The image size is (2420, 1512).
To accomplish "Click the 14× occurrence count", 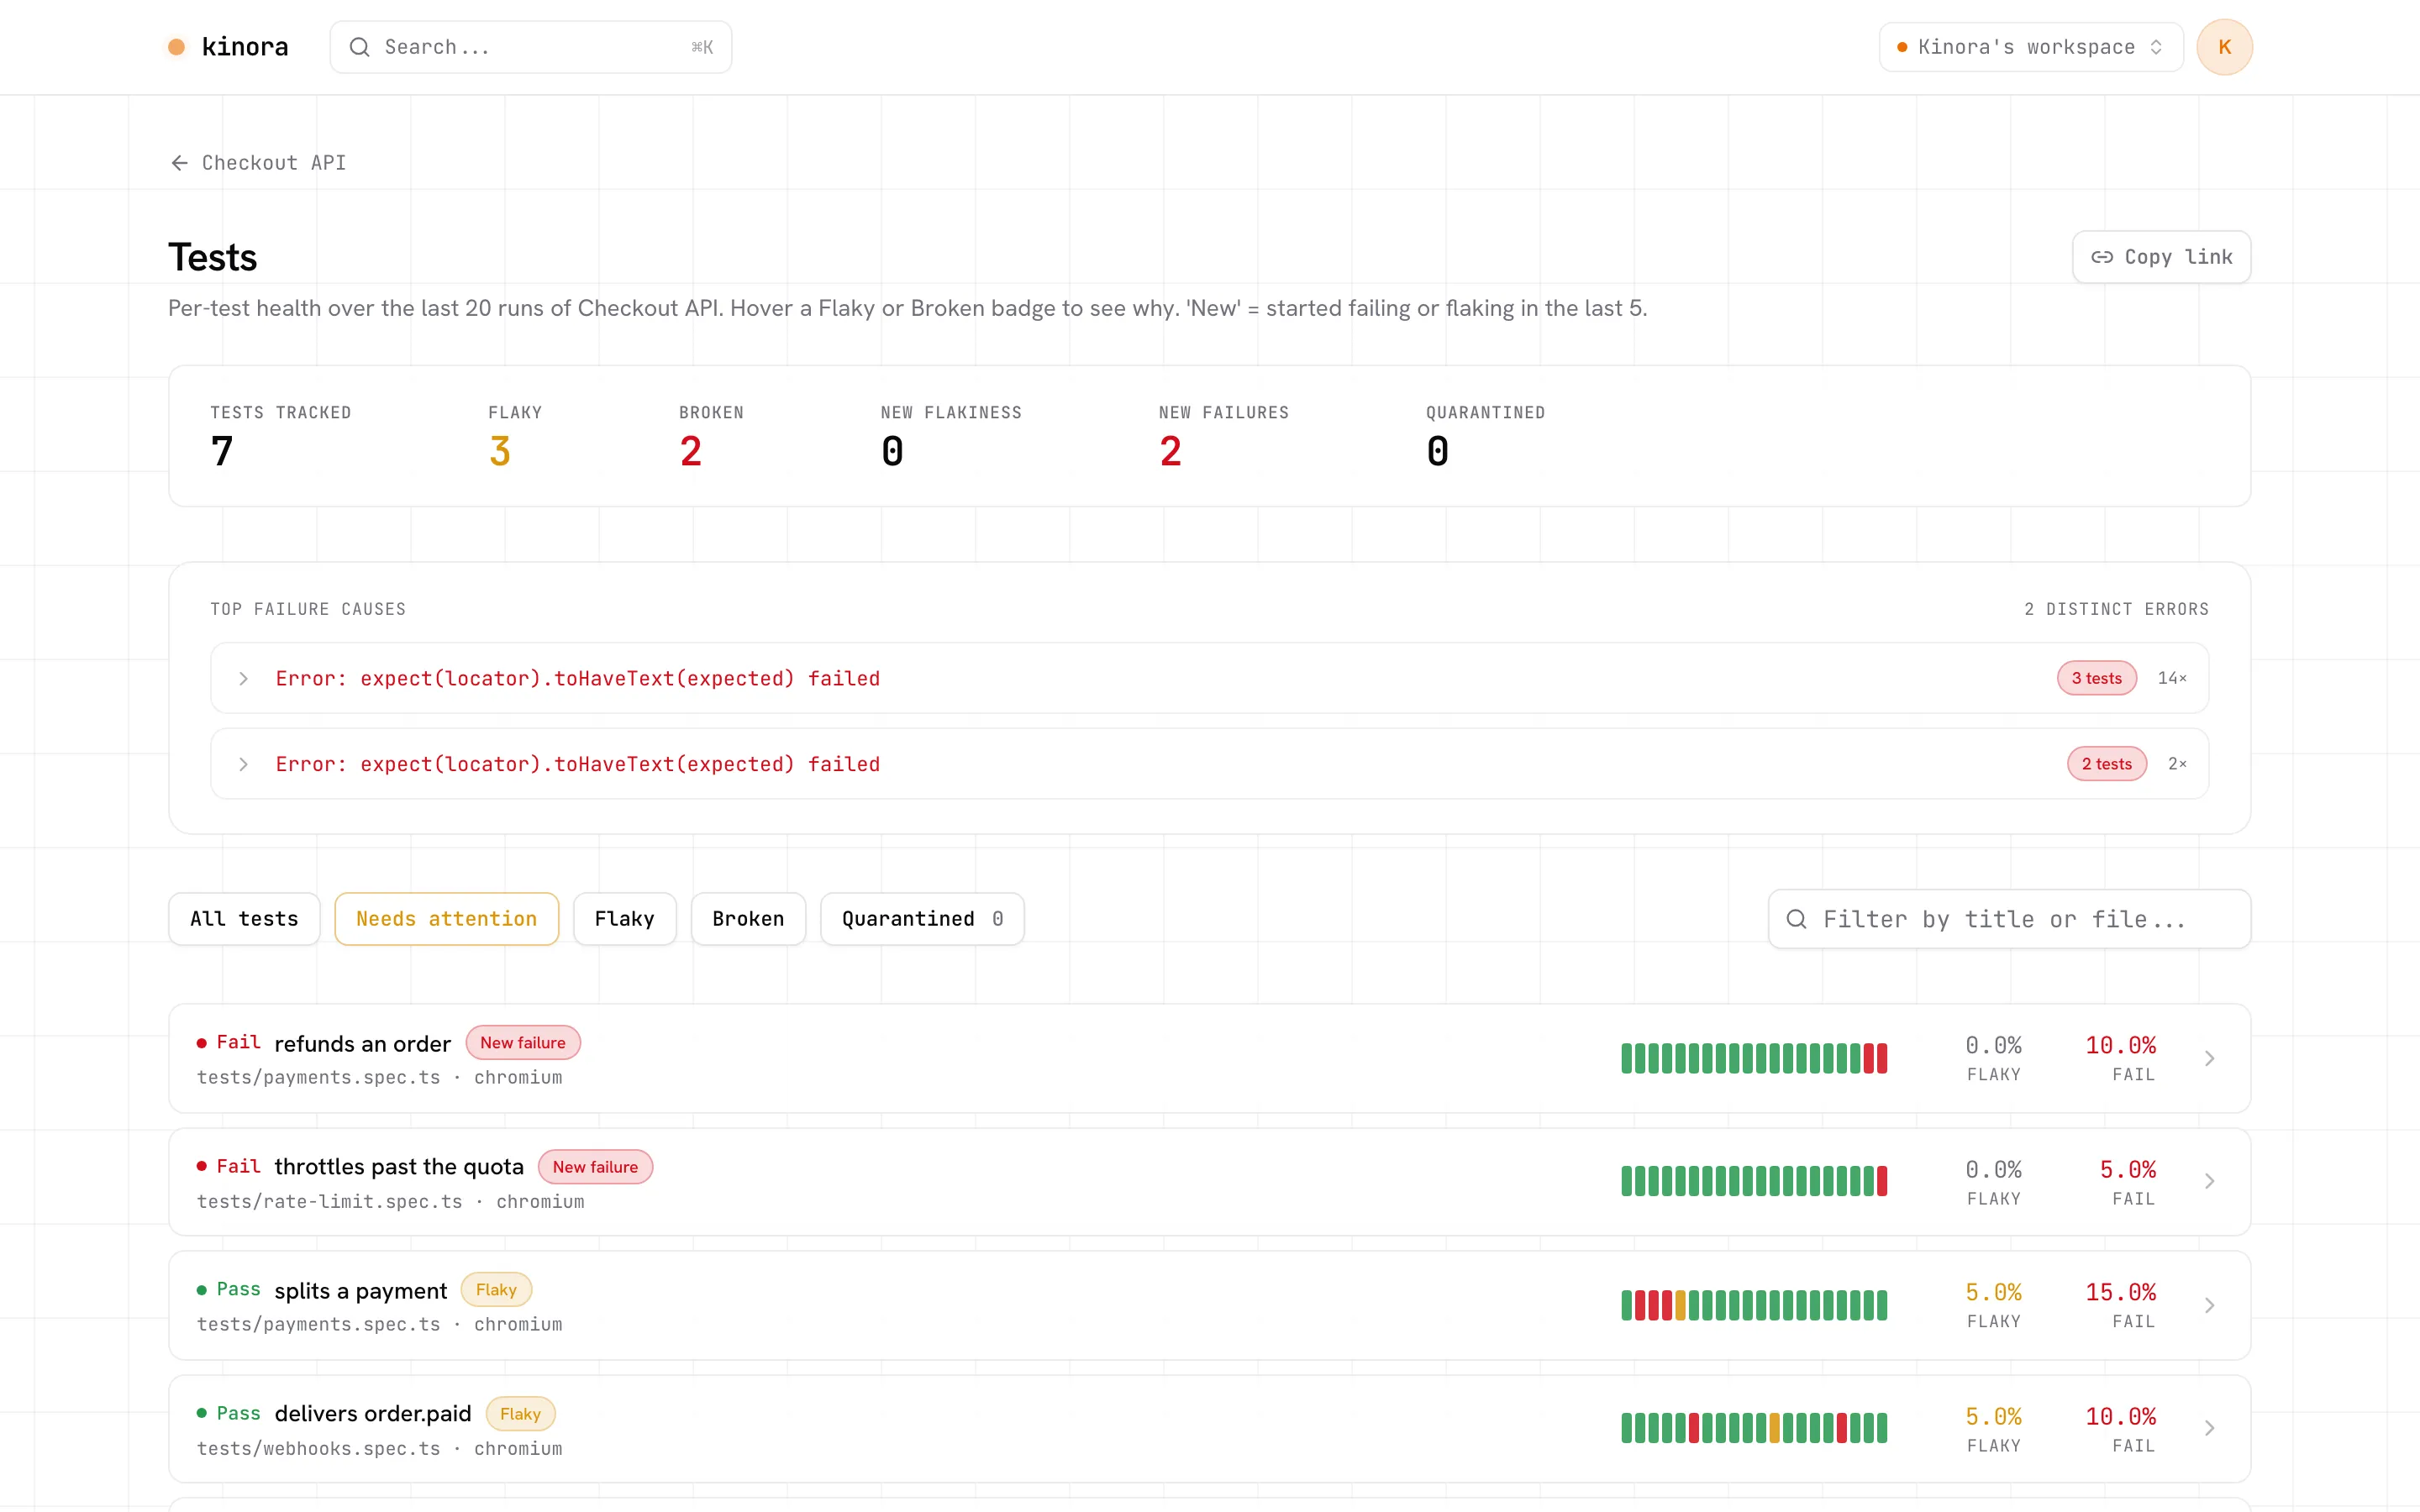I will tap(2172, 678).
